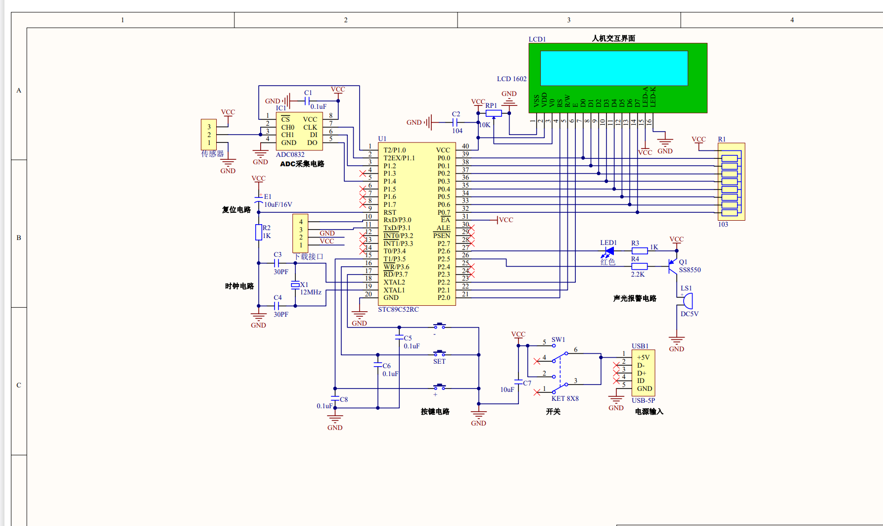Click column header 2 on the sheet border
883x526 pixels.
(x=345, y=20)
